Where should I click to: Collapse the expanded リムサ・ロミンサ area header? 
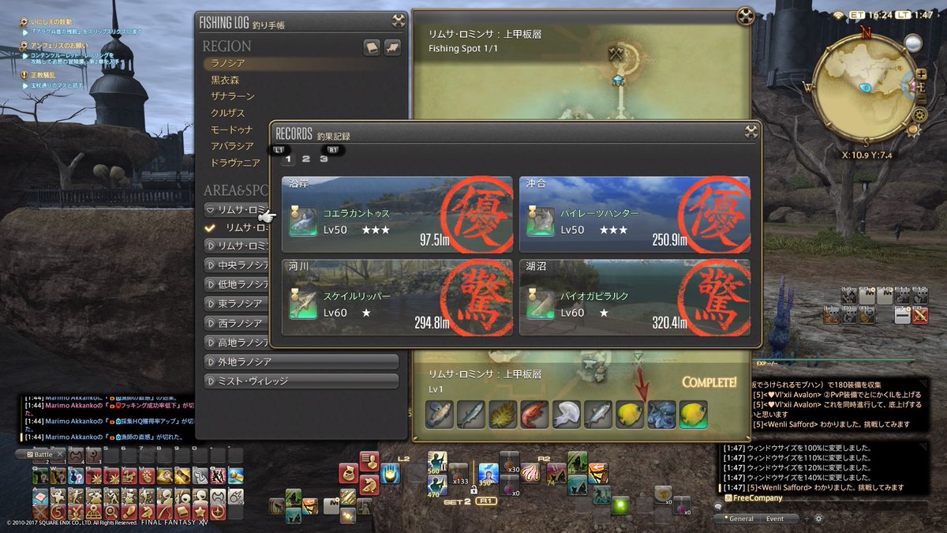[237, 209]
